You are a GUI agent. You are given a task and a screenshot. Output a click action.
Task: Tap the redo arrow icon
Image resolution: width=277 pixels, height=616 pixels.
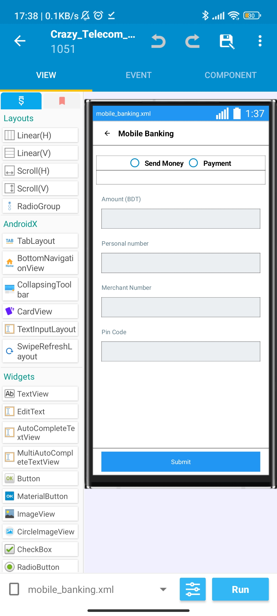tap(192, 41)
